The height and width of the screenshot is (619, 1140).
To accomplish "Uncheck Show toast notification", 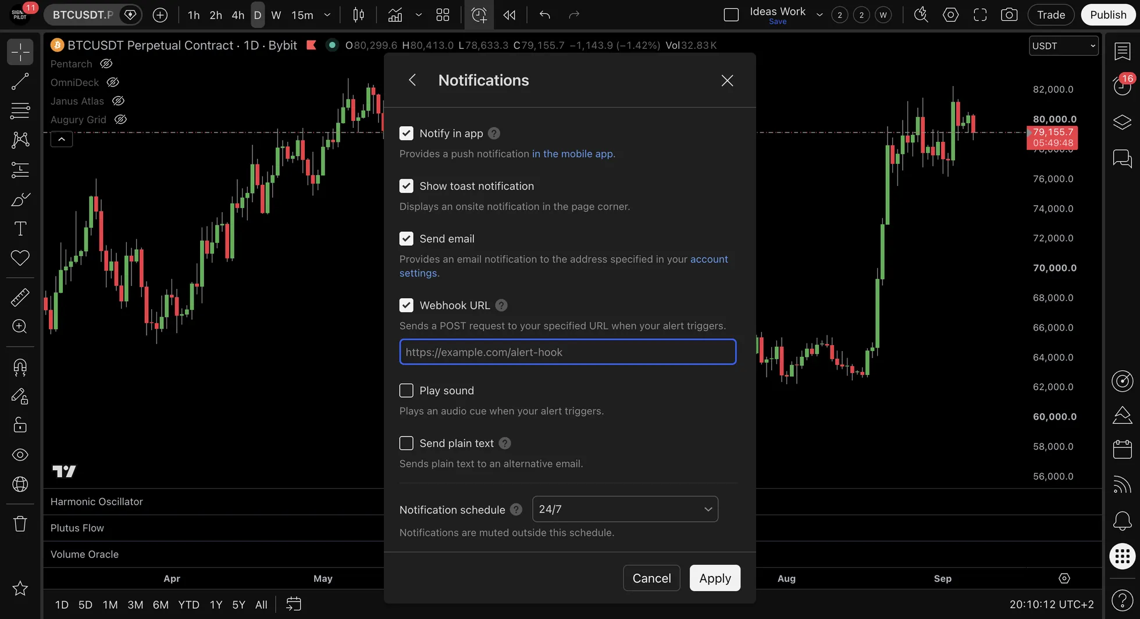I will (x=406, y=186).
